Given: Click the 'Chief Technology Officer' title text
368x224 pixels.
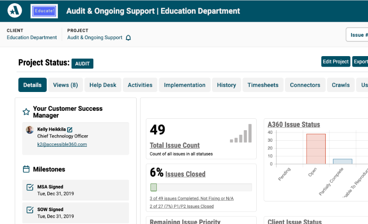Looking at the screenshot, I should click(63, 136).
